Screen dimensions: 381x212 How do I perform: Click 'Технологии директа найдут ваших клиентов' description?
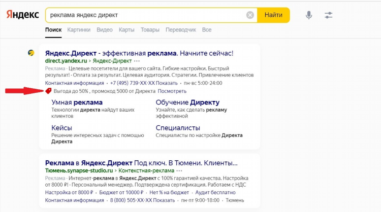coord(93,113)
